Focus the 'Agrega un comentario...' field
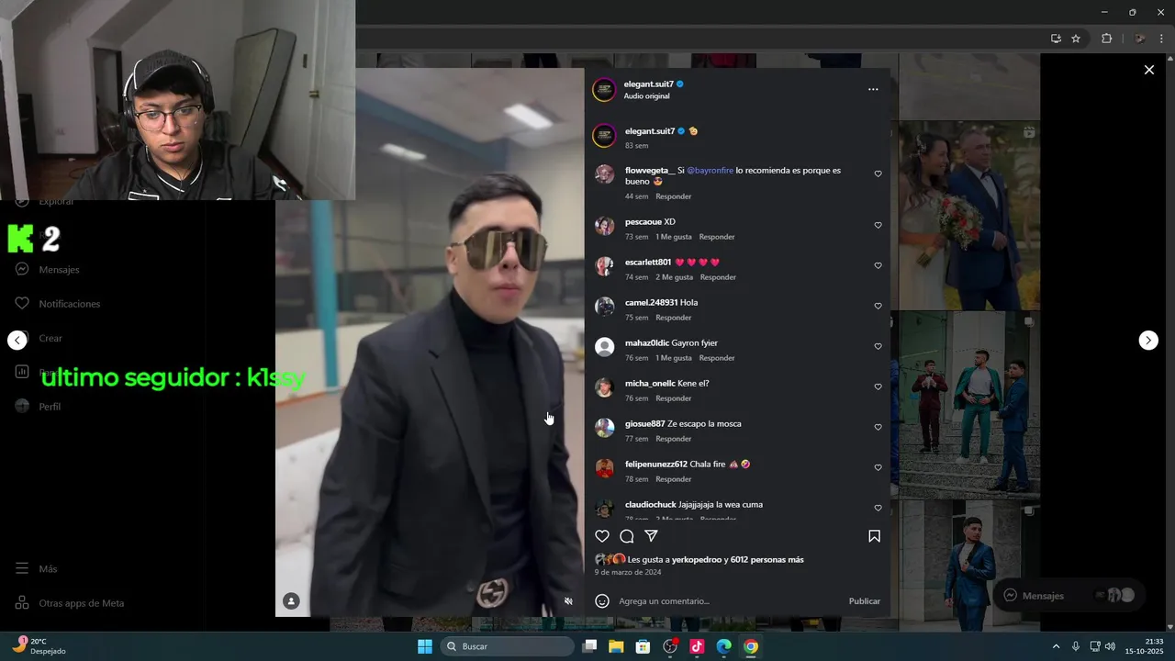Screen dimensions: 1175x661 [730, 601]
